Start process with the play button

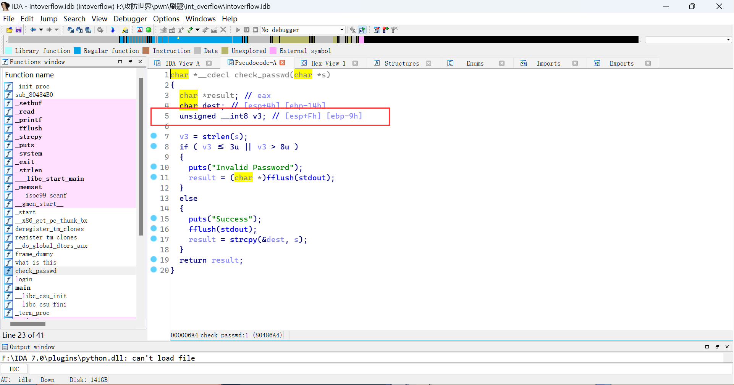click(238, 30)
